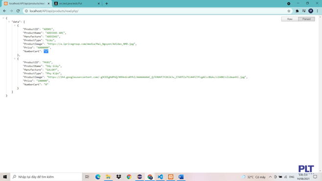Open Eclipse IDE from the taskbar

click(139, 177)
